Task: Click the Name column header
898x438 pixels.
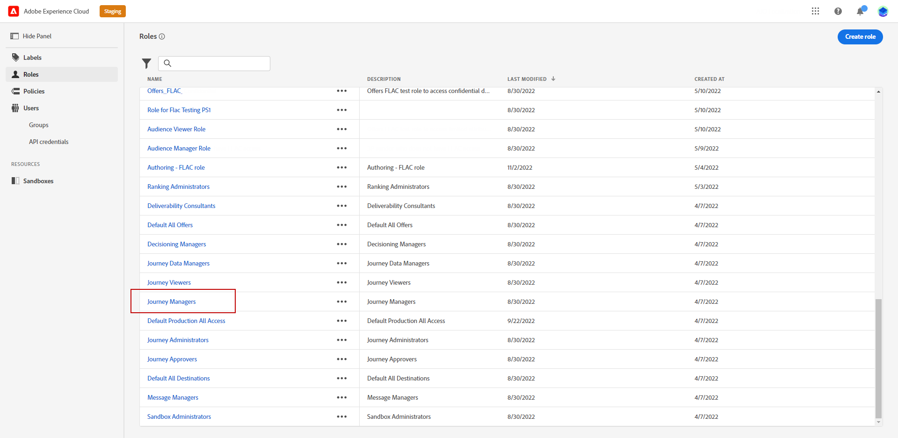Action: click(155, 79)
